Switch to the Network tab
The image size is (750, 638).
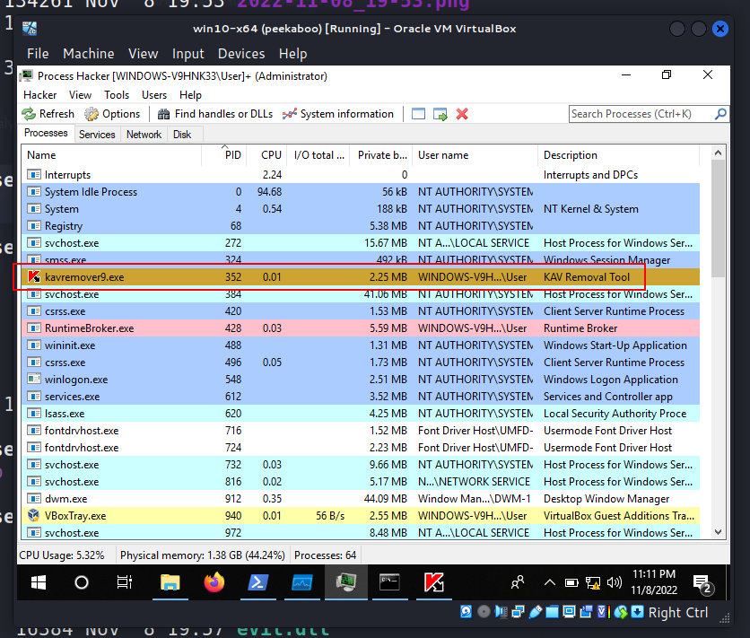click(144, 135)
